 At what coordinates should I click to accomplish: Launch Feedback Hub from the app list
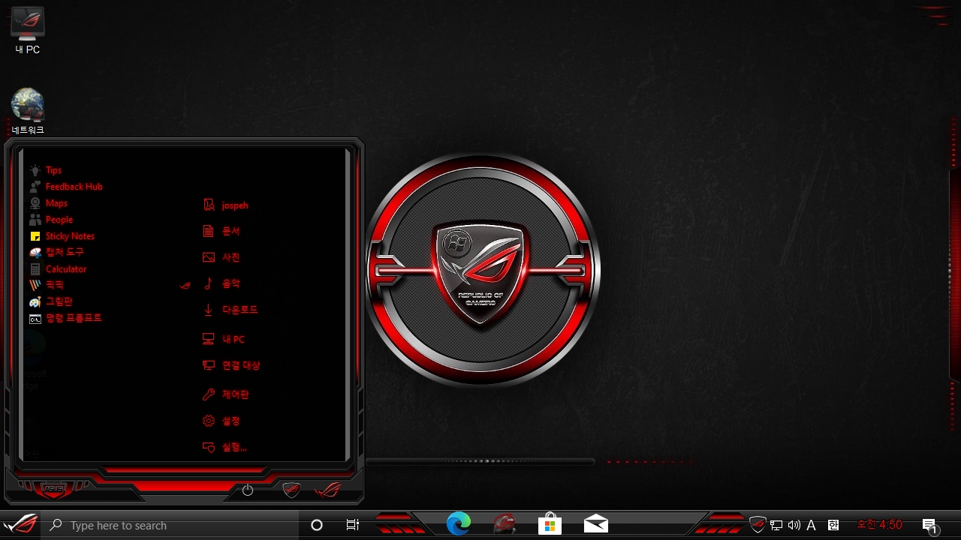pos(65,187)
